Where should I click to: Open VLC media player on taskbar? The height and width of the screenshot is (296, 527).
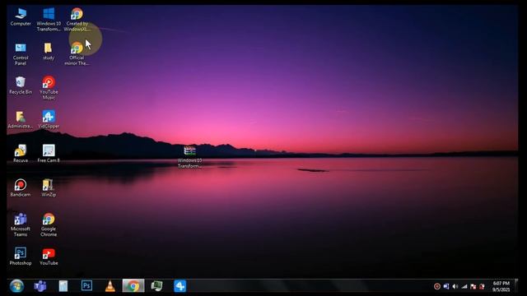110,286
